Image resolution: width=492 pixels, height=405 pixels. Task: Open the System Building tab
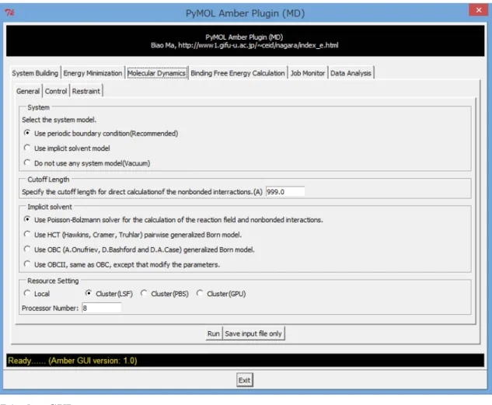coord(35,73)
